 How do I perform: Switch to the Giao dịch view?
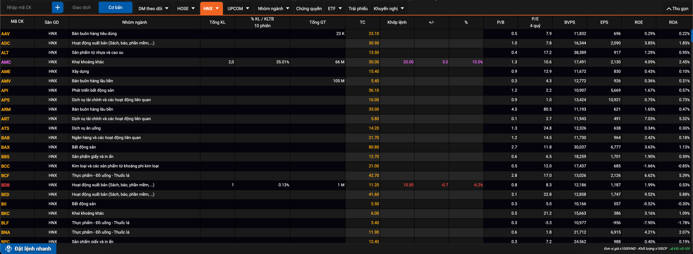(x=82, y=8)
